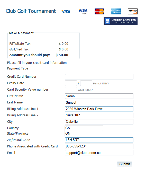Open the Country field showing CA

[x=84, y=128]
